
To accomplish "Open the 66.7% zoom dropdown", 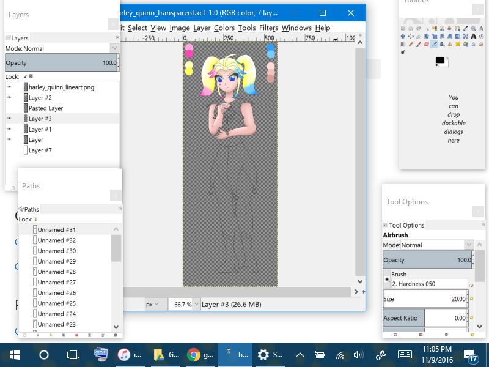I will point(196,304).
